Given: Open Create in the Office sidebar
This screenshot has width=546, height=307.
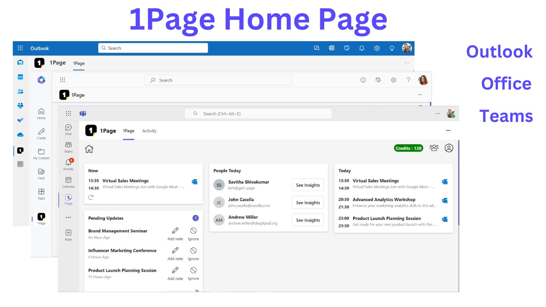Looking at the screenshot, I should tap(42, 134).
